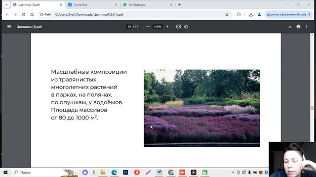Reload the current page

[24, 14]
